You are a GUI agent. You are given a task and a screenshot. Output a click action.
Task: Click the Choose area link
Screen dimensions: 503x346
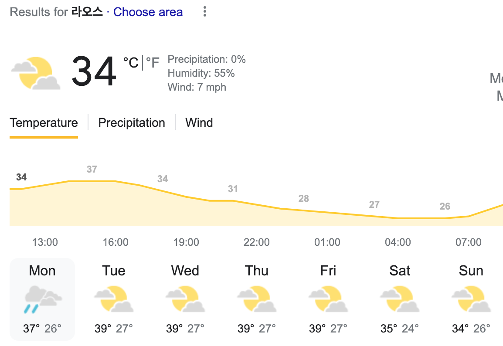(x=148, y=12)
